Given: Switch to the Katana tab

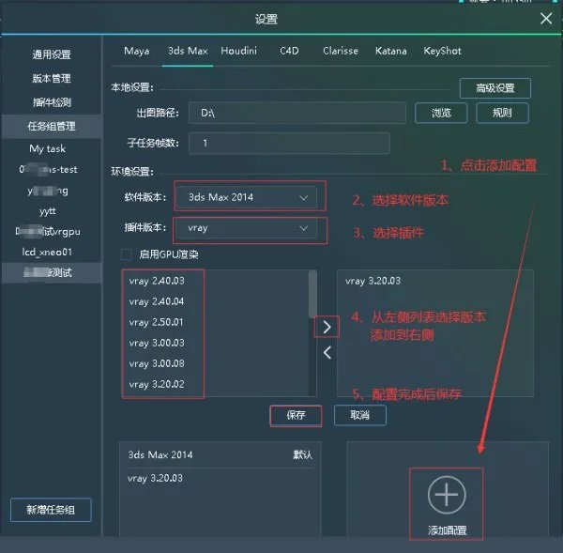Looking at the screenshot, I should coord(391,51).
